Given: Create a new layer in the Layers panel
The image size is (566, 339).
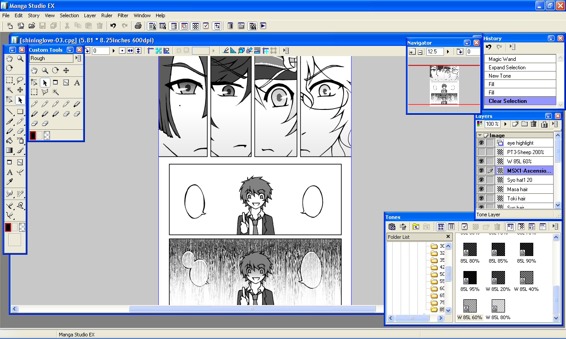Looking at the screenshot, I should pyautogui.click(x=515, y=124).
